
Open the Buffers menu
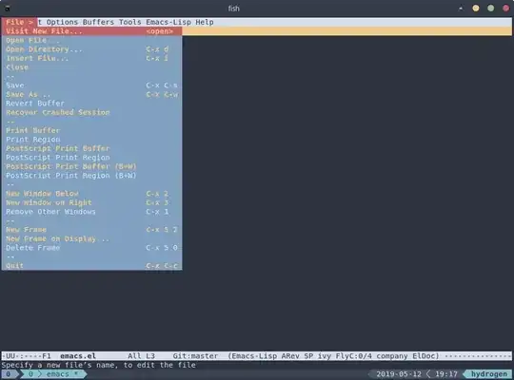(98, 22)
